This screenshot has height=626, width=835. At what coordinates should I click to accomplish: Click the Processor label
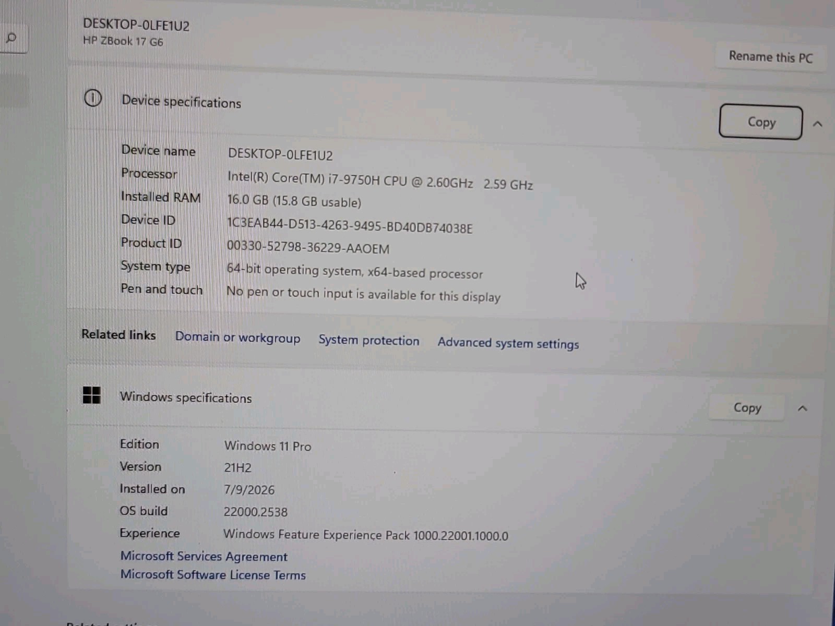(149, 173)
